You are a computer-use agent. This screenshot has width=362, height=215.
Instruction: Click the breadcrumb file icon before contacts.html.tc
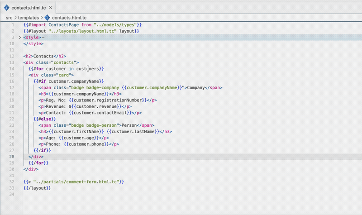[x=48, y=18]
